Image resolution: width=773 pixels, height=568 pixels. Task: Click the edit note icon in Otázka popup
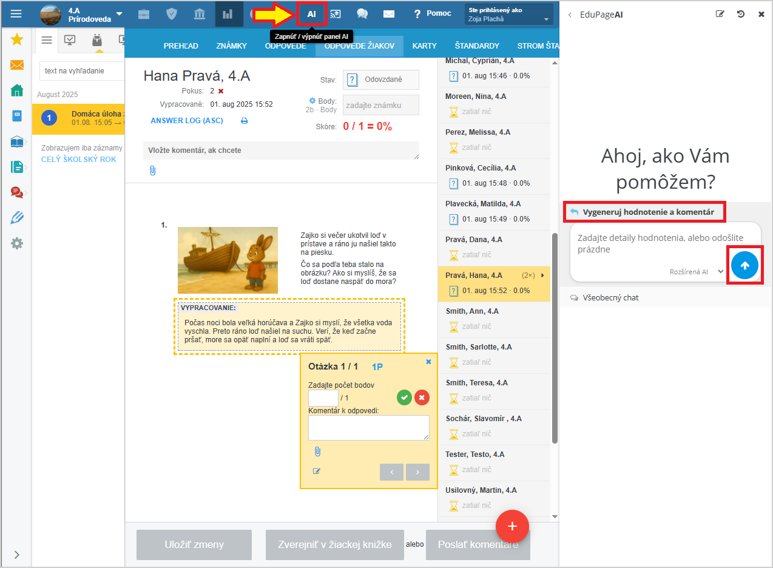click(x=316, y=471)
